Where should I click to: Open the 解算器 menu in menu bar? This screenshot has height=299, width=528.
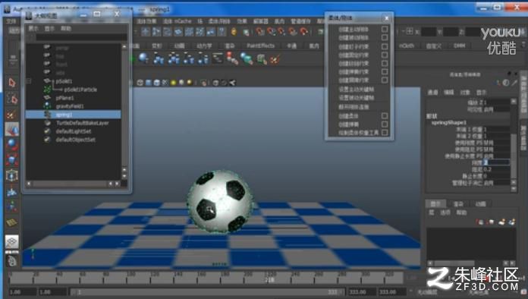(260, 21)
